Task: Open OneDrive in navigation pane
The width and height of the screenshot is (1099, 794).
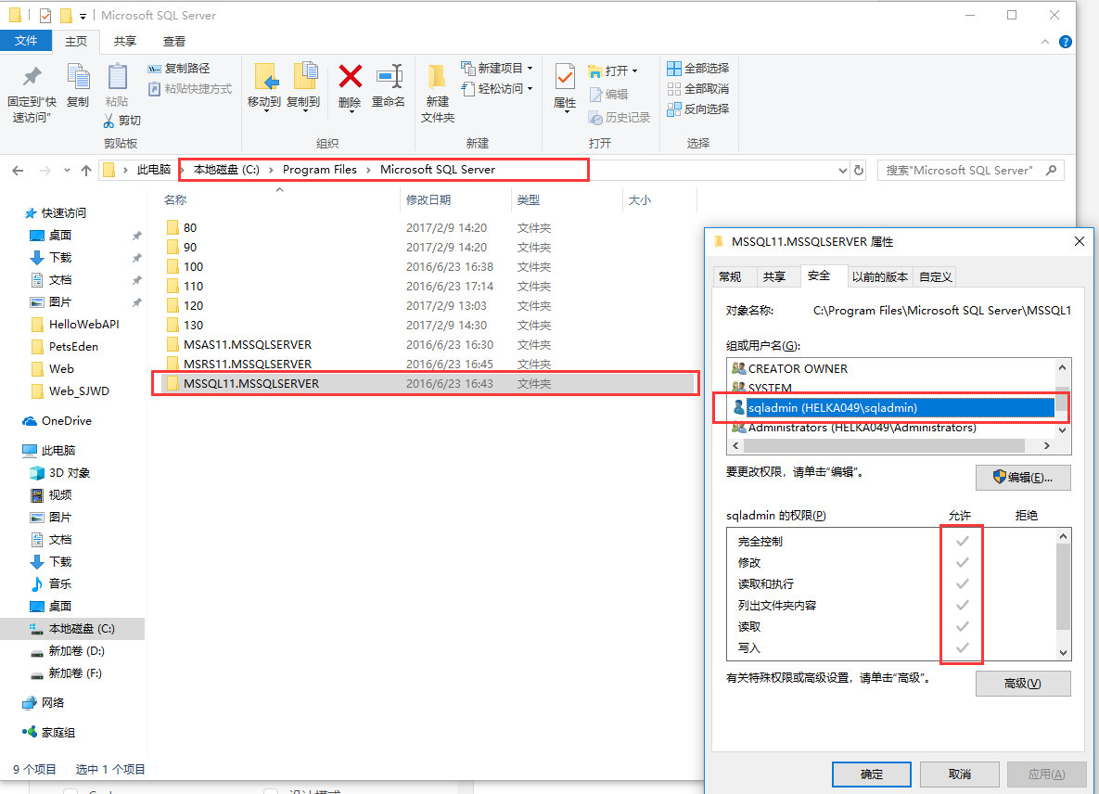Action: click(58, 421)
